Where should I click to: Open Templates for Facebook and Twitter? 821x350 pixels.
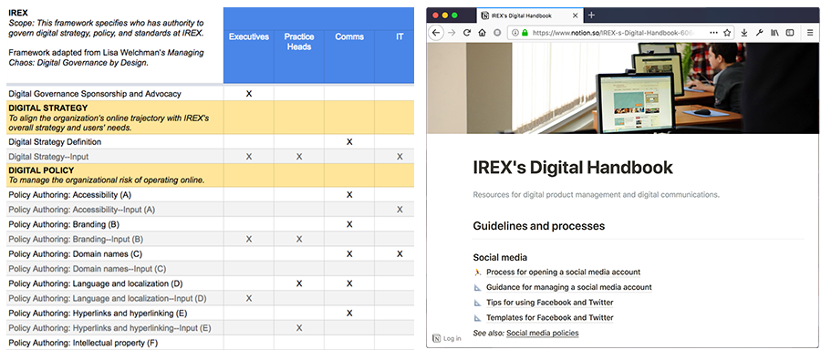pos(550,317)
